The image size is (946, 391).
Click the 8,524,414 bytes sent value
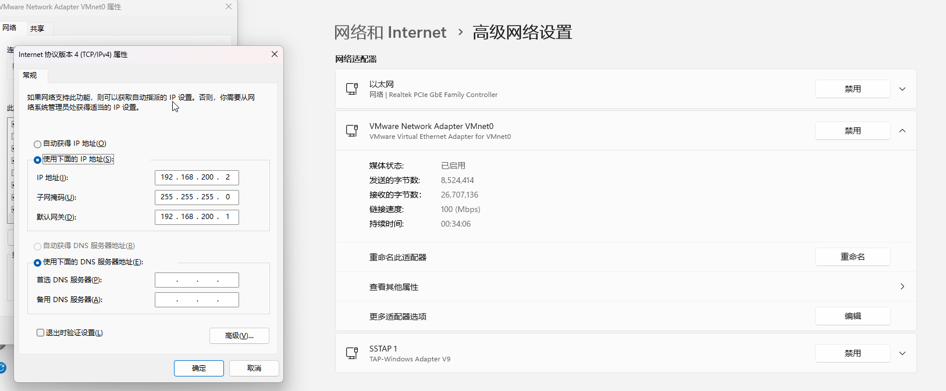coord(457,180)
